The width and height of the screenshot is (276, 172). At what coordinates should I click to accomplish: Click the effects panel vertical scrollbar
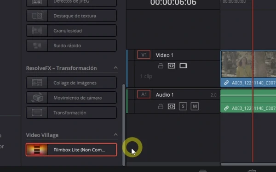pyautogui.click(x=124, y=125)
